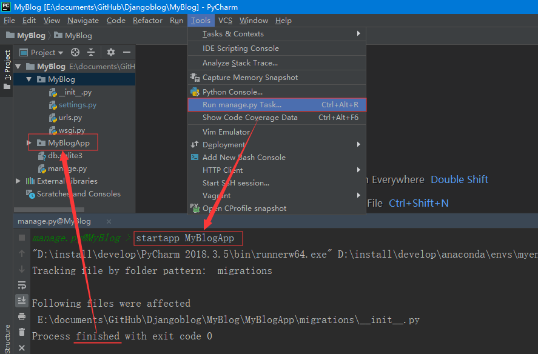Image resolution: width=538 pixels, height=354 pixels.
Task: Toggle scroll-to-end in console toolbar
Action: [x=22, y=301]
